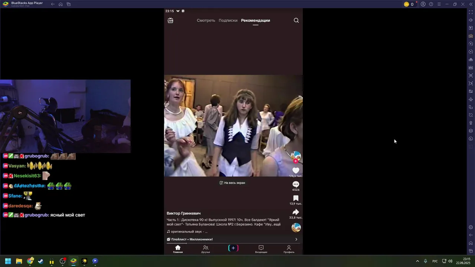The width and height of the screenshot is (475, 267).
Task: Take a BlueStacks screenshot
Action: coord(471,76)
